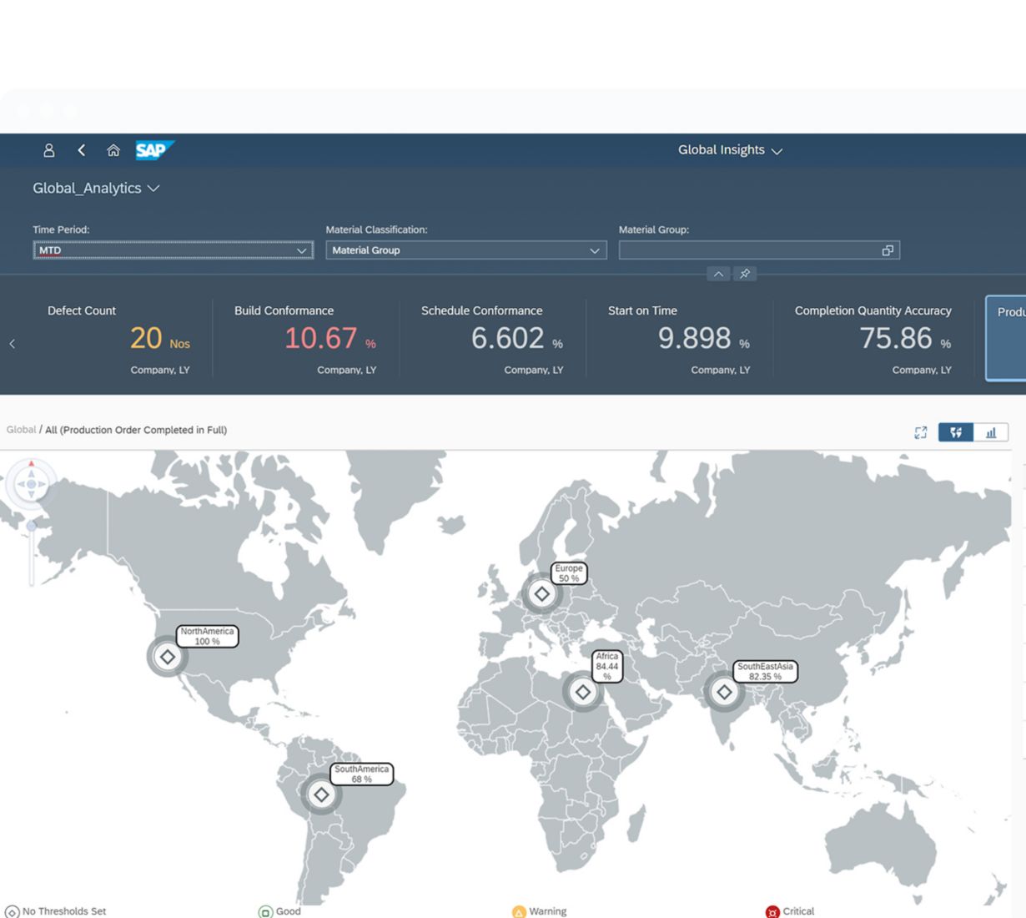This screenshot has width=1026, height=918.
Task: Click the map compass navigation control
Action: pyautogui.click(x=32, y=484)
